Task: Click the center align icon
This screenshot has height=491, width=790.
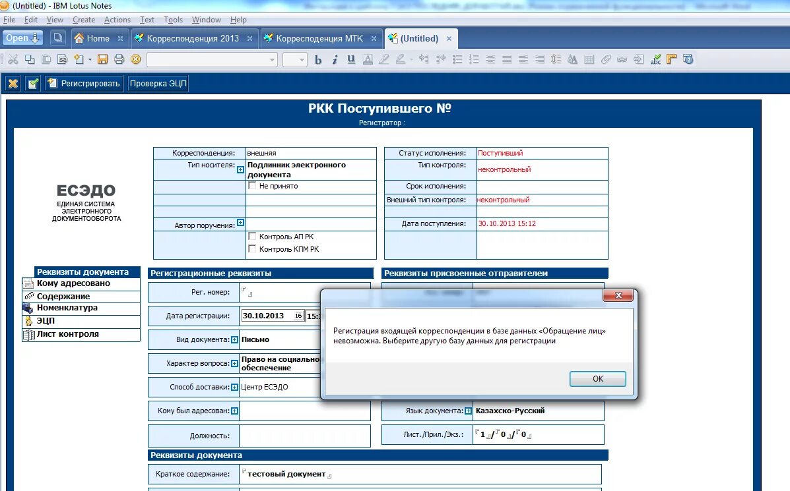Action: tap(490, 59)
